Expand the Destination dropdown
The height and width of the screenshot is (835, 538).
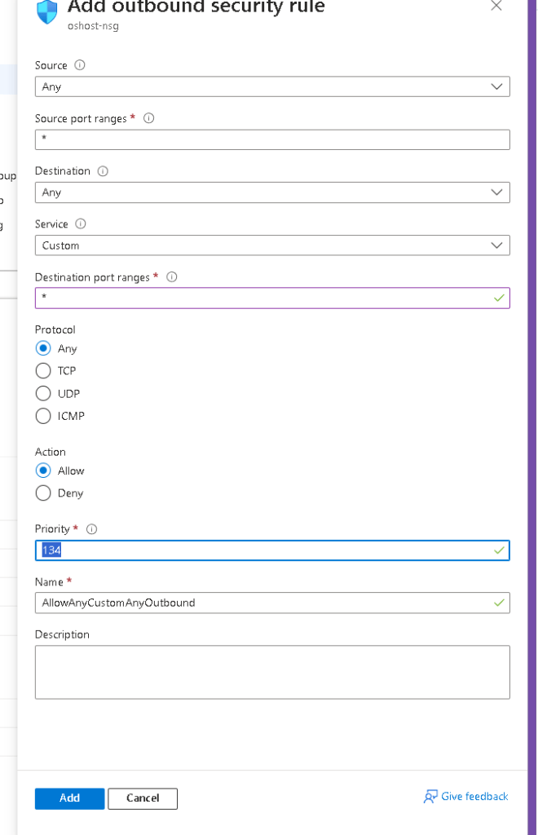(272, 192)
